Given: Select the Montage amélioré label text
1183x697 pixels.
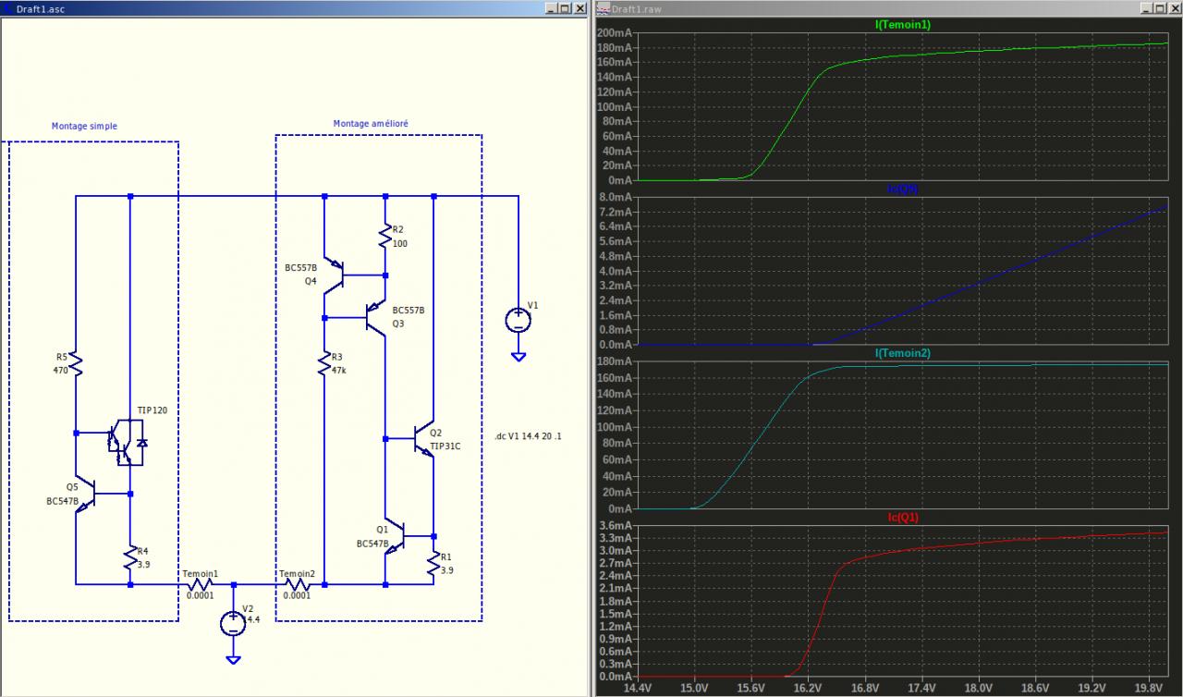Looking at the screenshot, I should coord(371,123).
